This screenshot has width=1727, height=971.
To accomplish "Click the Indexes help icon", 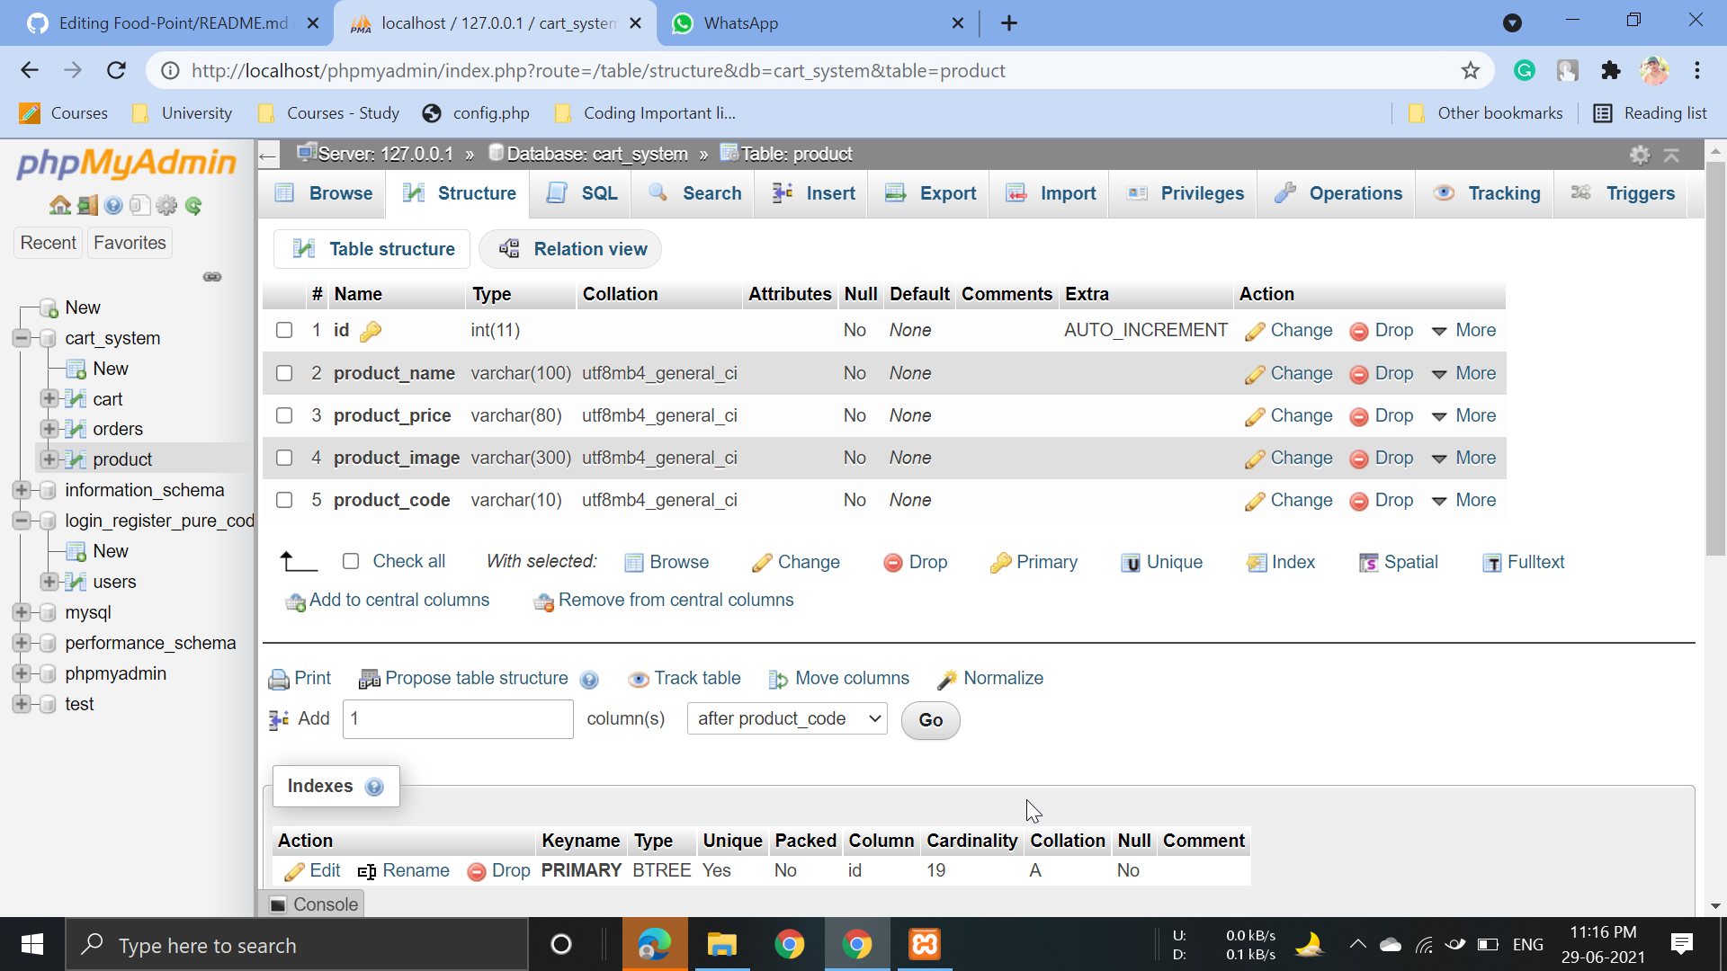I will click(374, 787).
